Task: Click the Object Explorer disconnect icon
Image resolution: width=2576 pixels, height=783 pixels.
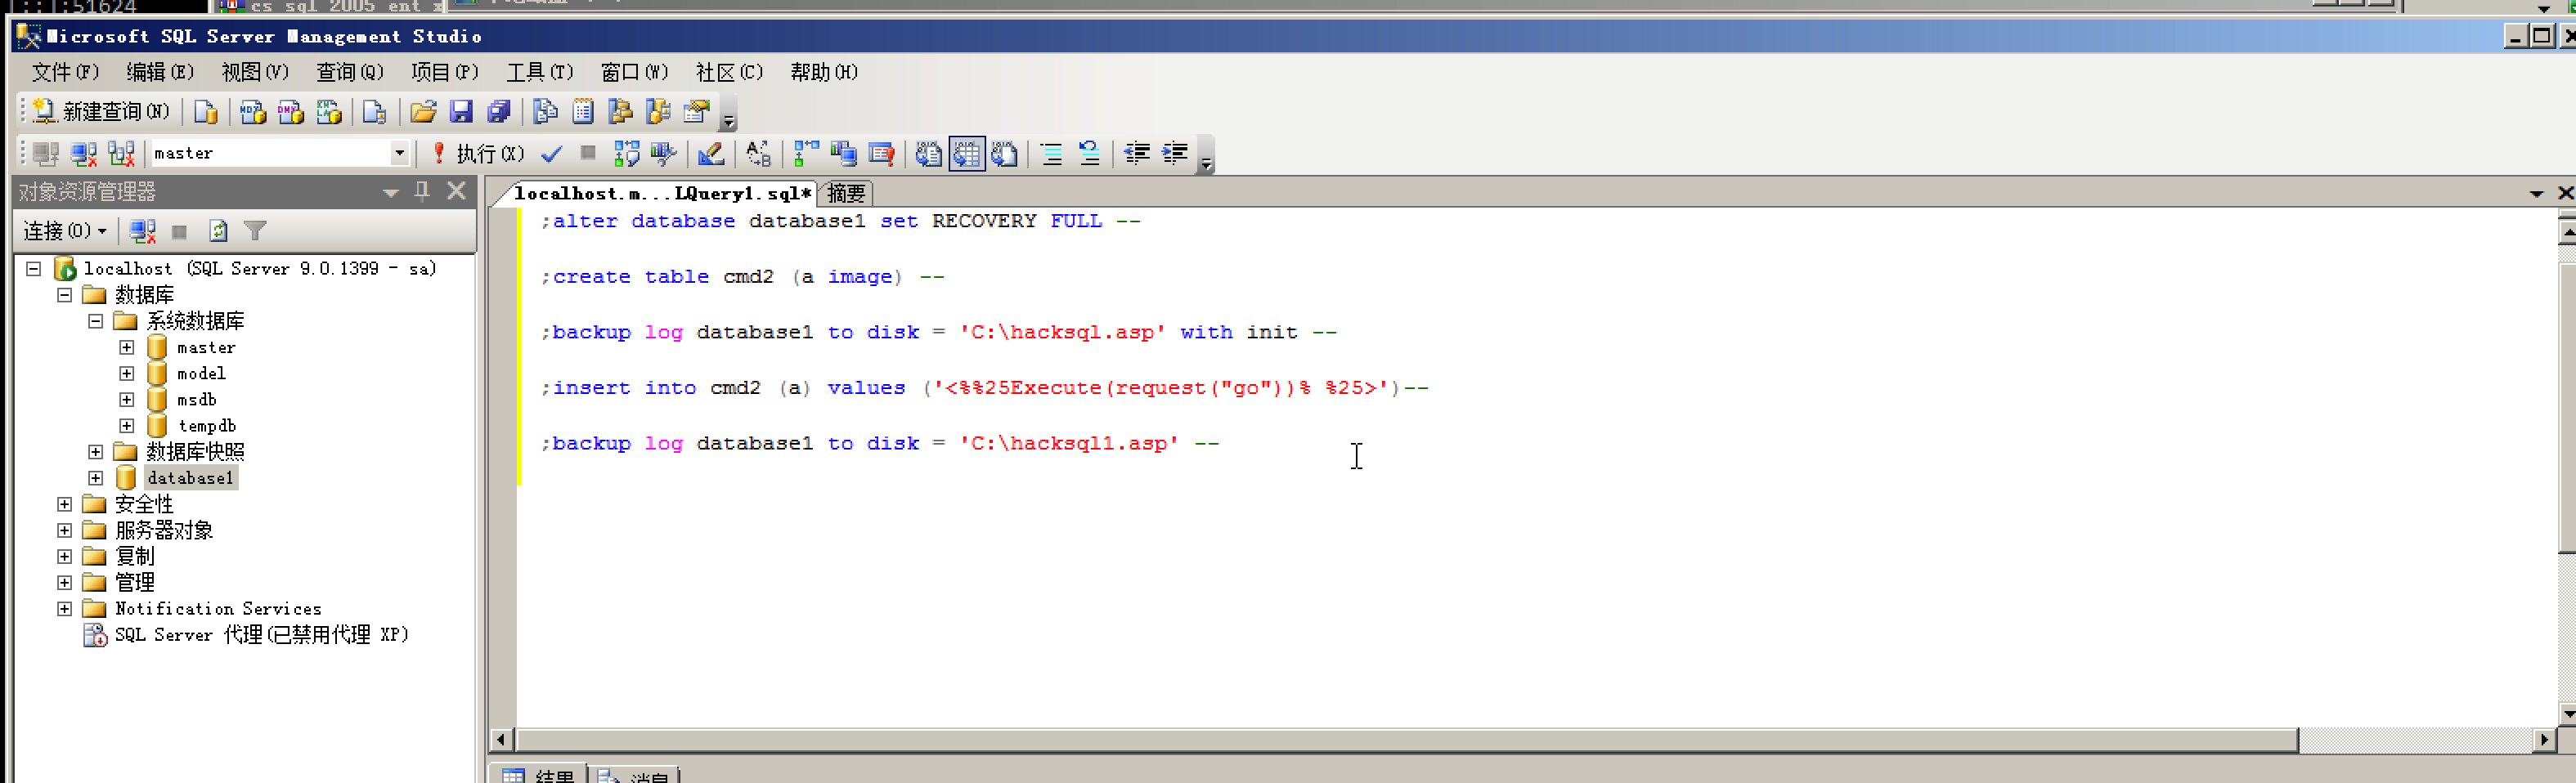Action: [143, 231]
